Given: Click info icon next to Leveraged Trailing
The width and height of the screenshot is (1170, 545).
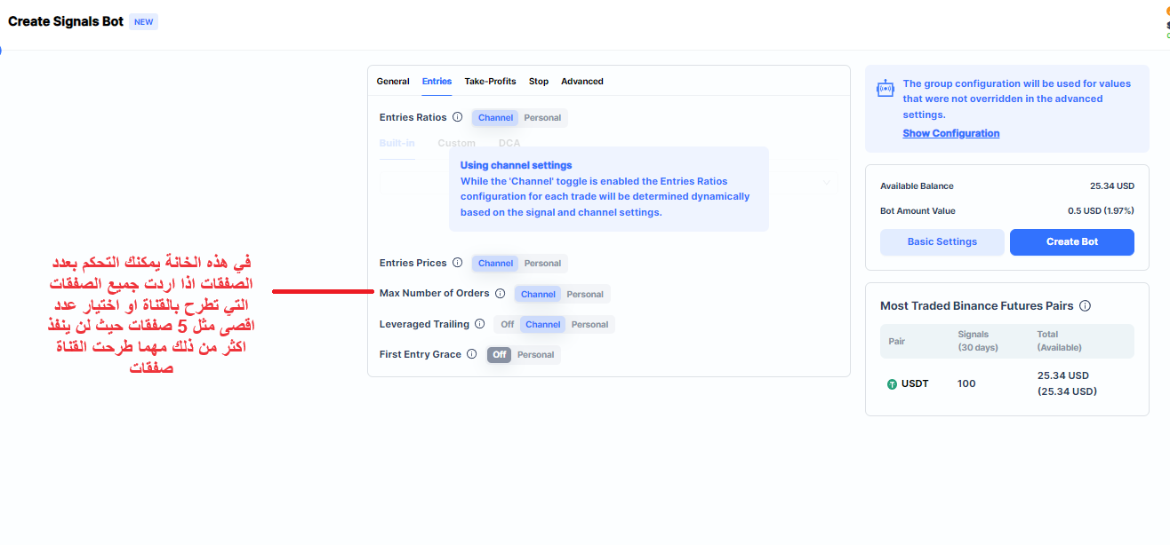Looking at the screenshot, I should pos(479,324).
